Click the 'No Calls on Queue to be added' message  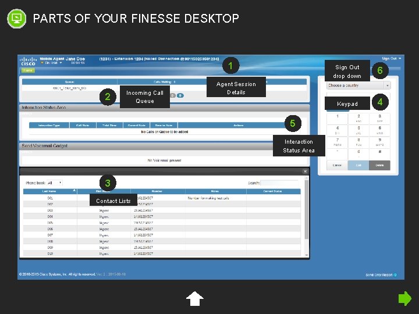[x=164, y=131]
